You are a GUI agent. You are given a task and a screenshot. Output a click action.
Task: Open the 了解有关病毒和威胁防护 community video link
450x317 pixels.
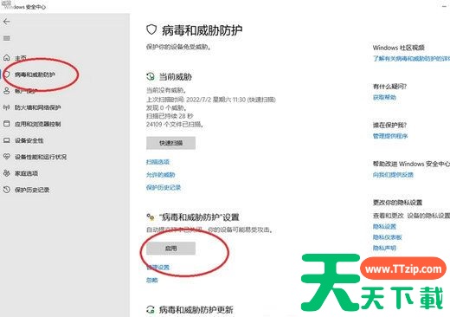(x=411, y=59)
